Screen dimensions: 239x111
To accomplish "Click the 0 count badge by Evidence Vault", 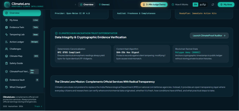I will (x=37, y=80).
